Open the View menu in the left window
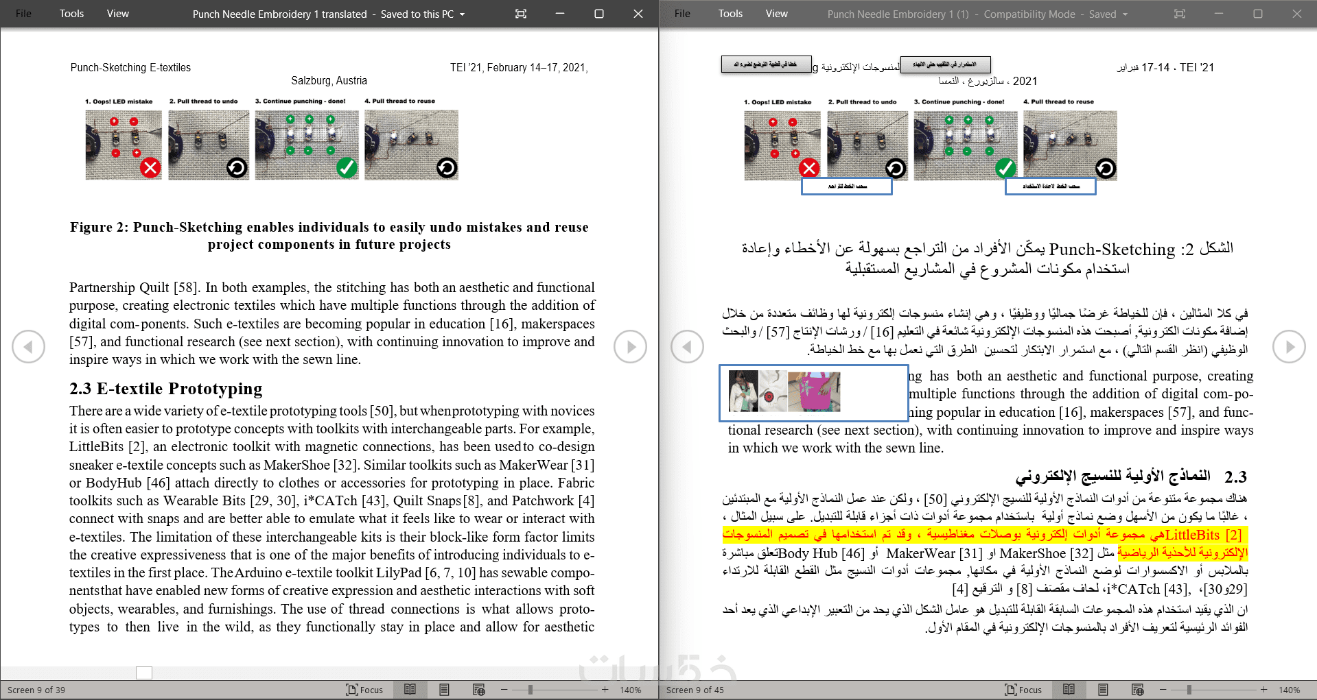This screenshot has height=700, width=1317. click(x=118, y=14)
